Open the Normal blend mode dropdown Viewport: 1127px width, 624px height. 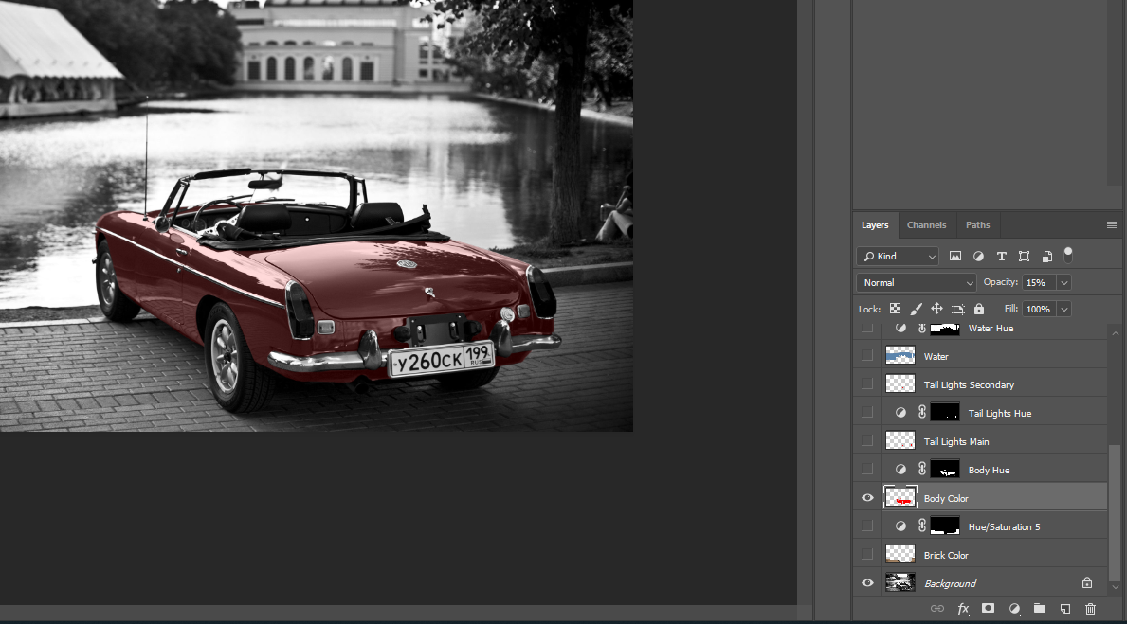point(916,282)
